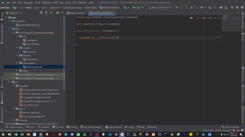
Task: Open the Android project view dropdown
Action: [13, 13]
